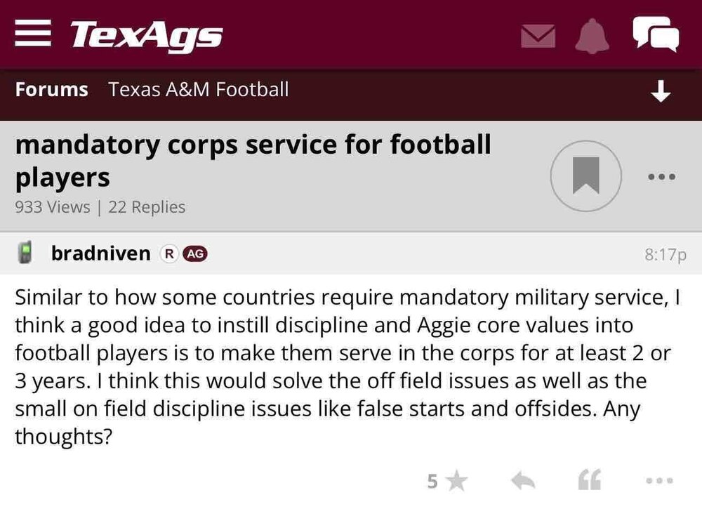Click the green phone device icon
702x509 pixels.
pos(26,253)
